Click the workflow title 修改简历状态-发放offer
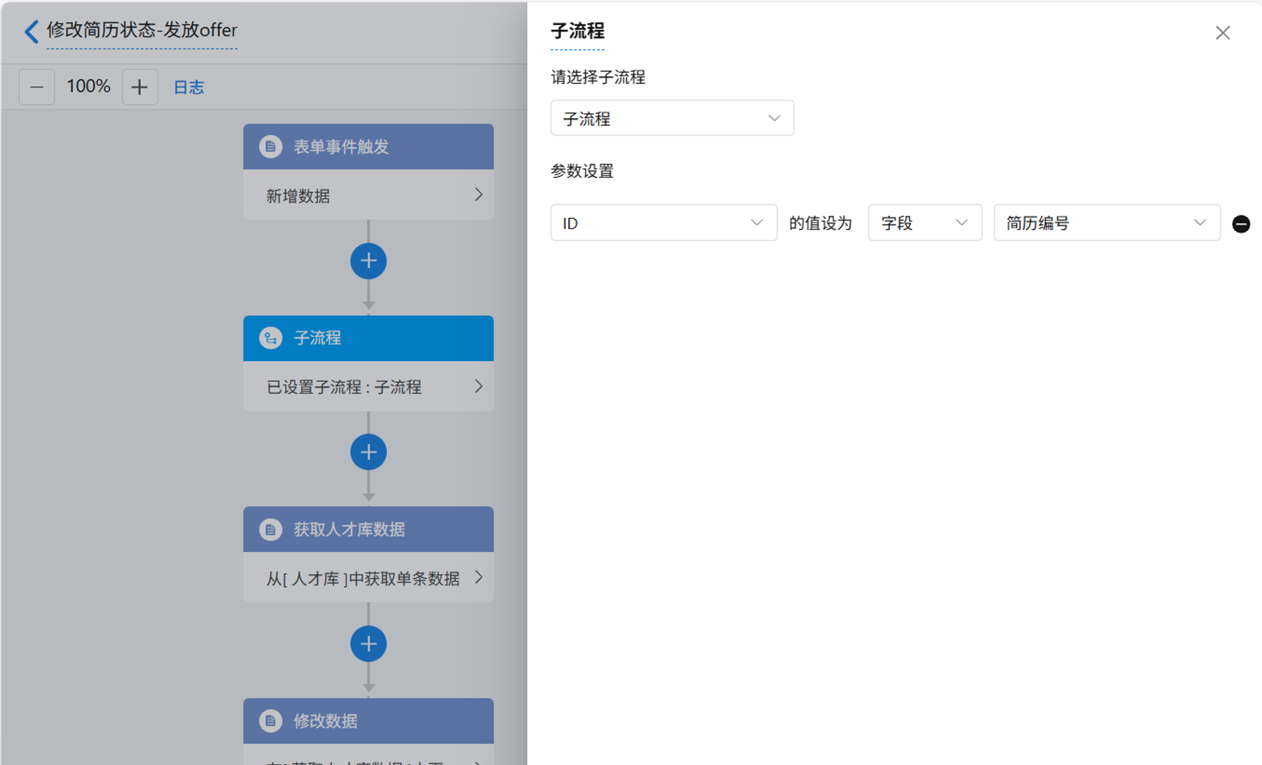 [142, 30]
